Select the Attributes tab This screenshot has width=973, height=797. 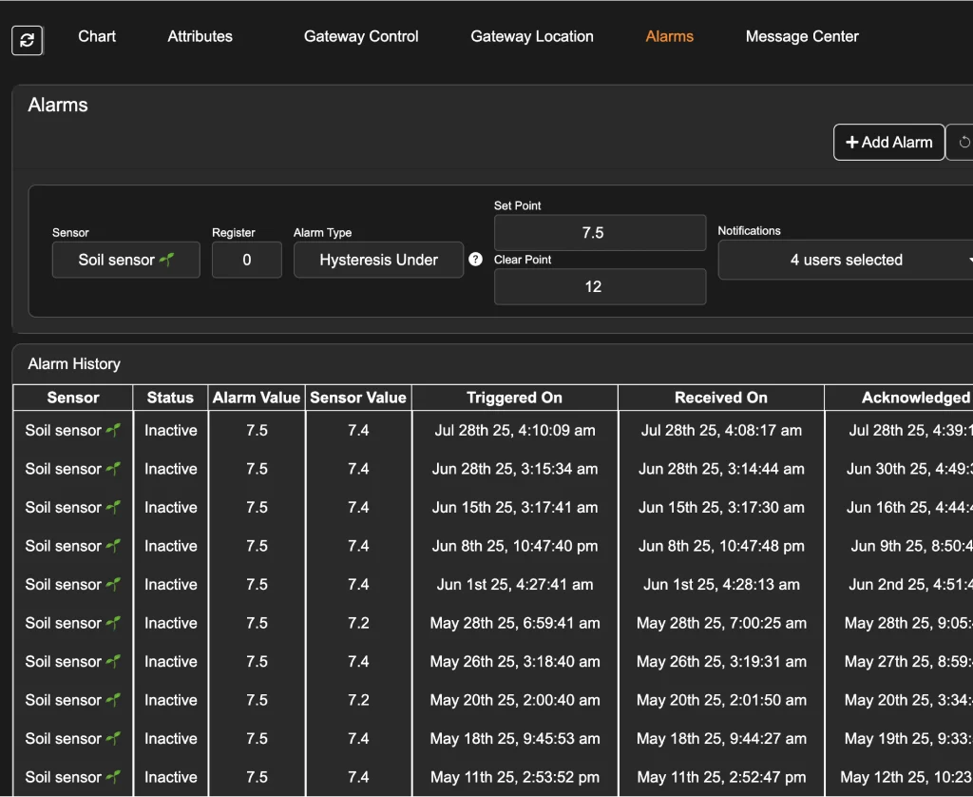point(200,36)
